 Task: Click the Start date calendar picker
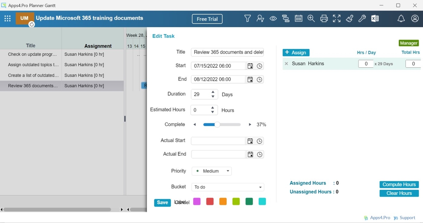(x=250, y=66)
